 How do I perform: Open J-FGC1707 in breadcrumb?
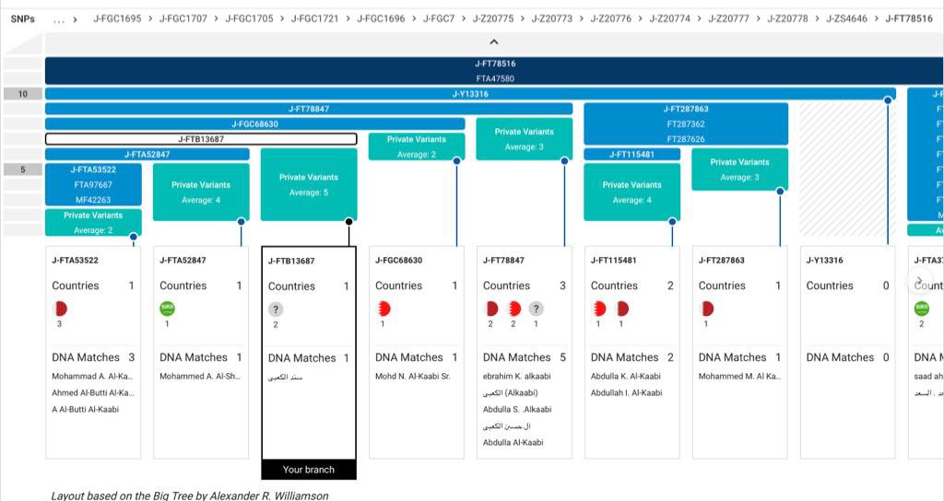183,18
